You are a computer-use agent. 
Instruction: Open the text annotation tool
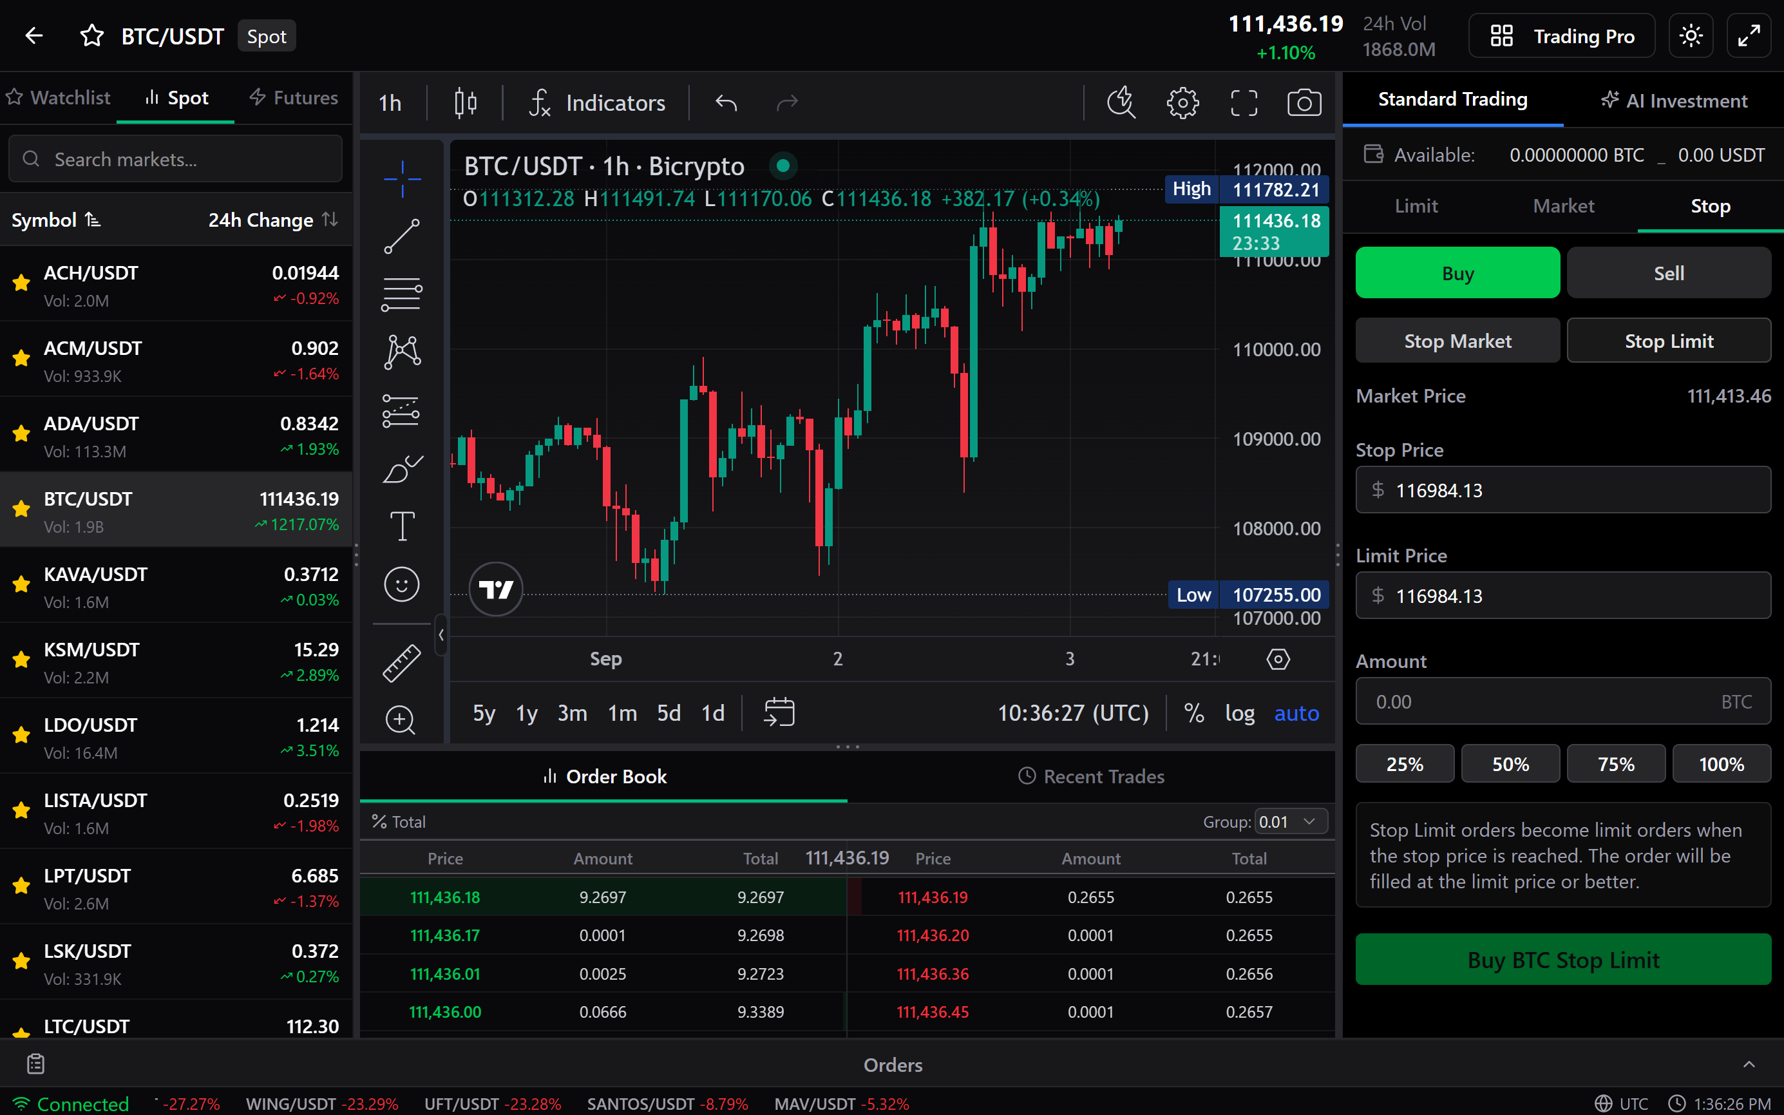point(401,526)
